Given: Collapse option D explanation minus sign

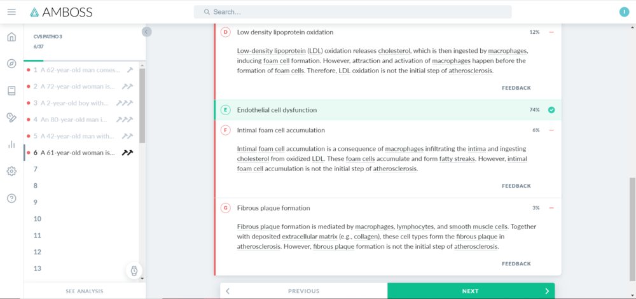Looking at the screenshot, I should tap(551, 32).
